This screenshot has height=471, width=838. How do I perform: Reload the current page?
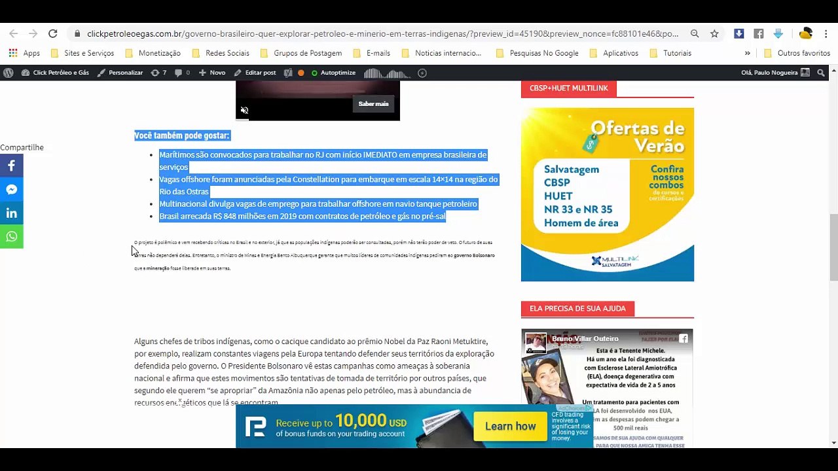tap(53, 33)
